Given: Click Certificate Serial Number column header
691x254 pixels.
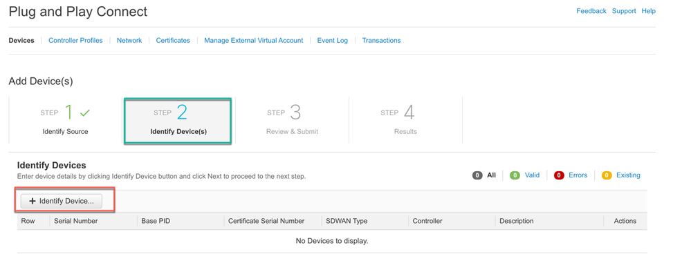Looking at the screenshot, I should pyautogui.click(x=266, y=221).
